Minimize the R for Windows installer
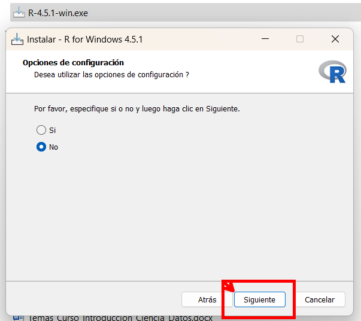Image resolution: width=361 pixels, height=321 pixels. tap(265, 39)
